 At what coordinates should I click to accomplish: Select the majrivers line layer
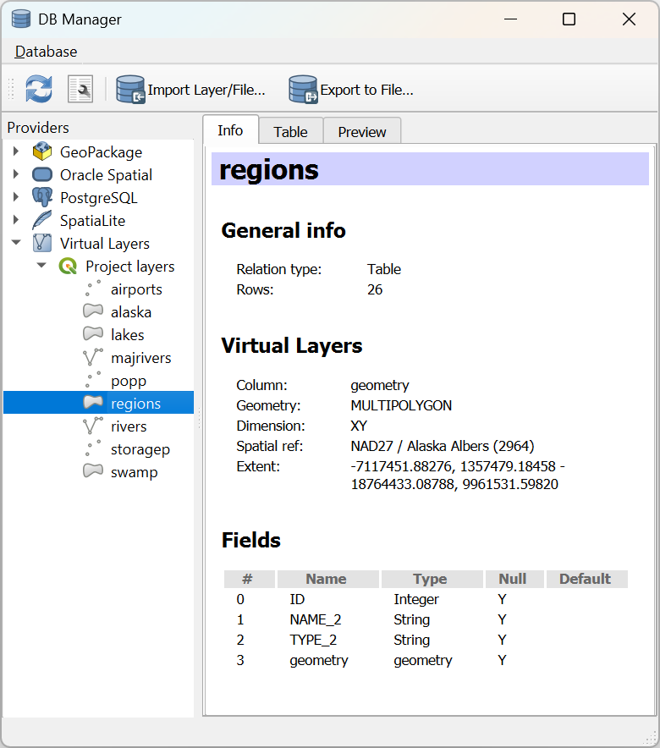140,358
